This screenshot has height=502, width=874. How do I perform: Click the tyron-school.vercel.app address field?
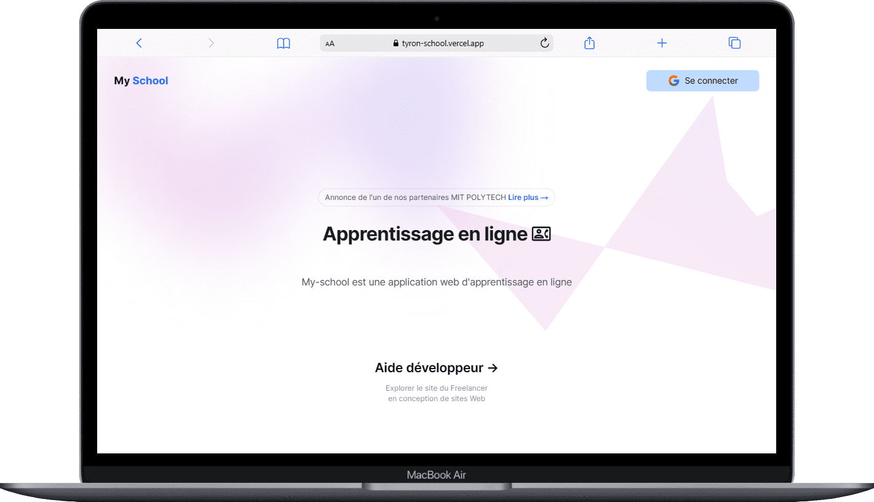point(437,43)
